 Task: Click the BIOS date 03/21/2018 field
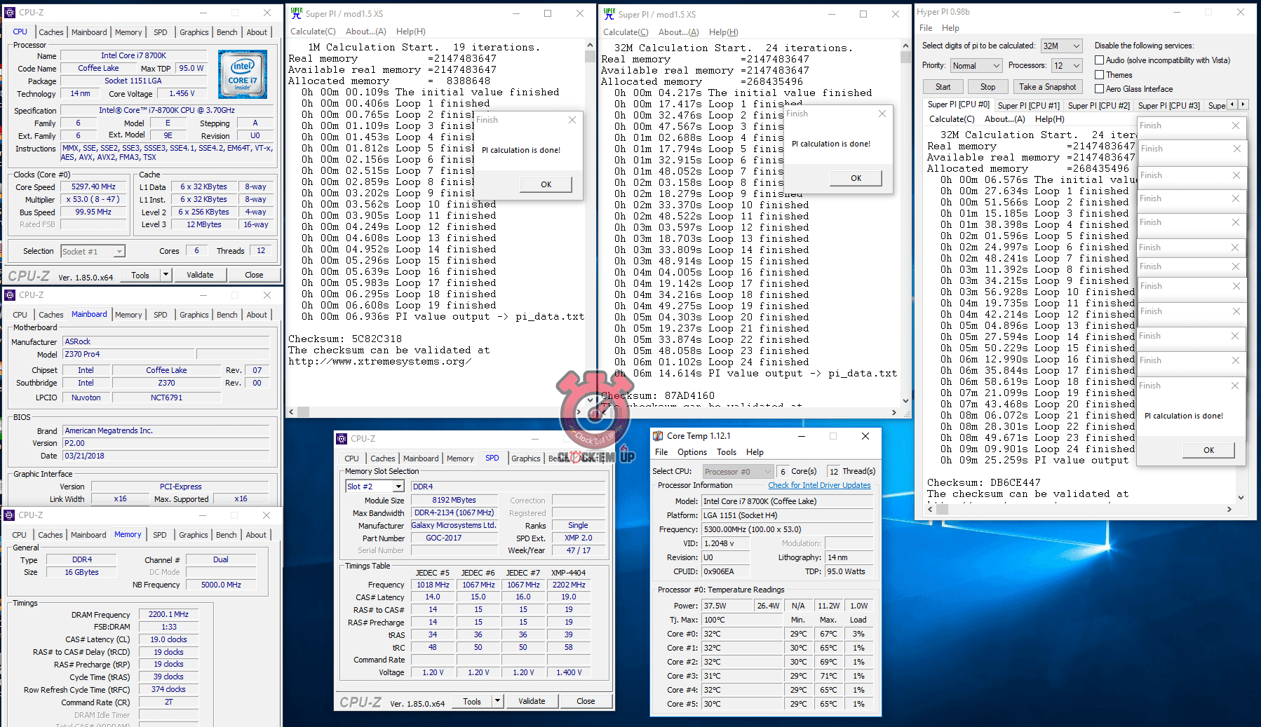coord(166,456)
